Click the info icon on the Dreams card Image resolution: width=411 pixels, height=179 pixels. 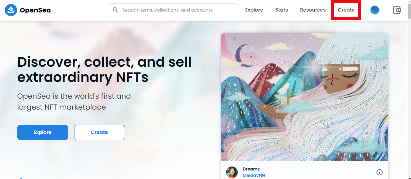pyautogui.click(x=379, y=172)
